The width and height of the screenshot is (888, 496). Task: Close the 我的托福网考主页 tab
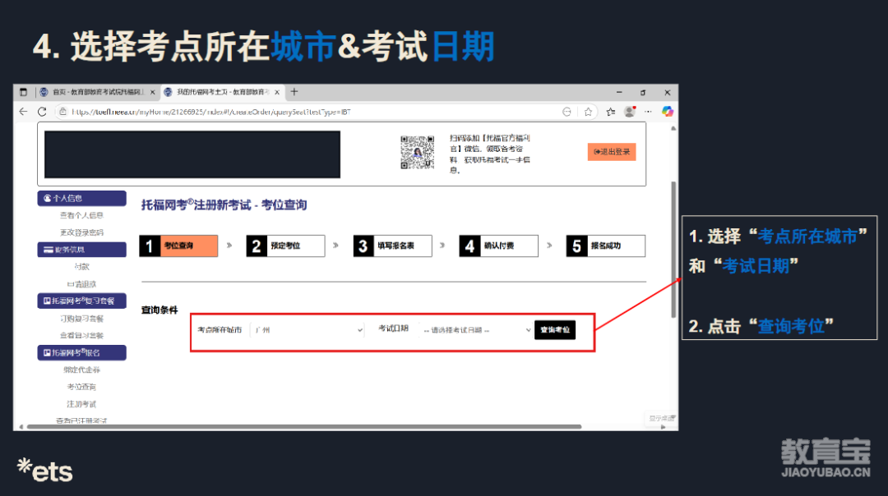point(277,92)
